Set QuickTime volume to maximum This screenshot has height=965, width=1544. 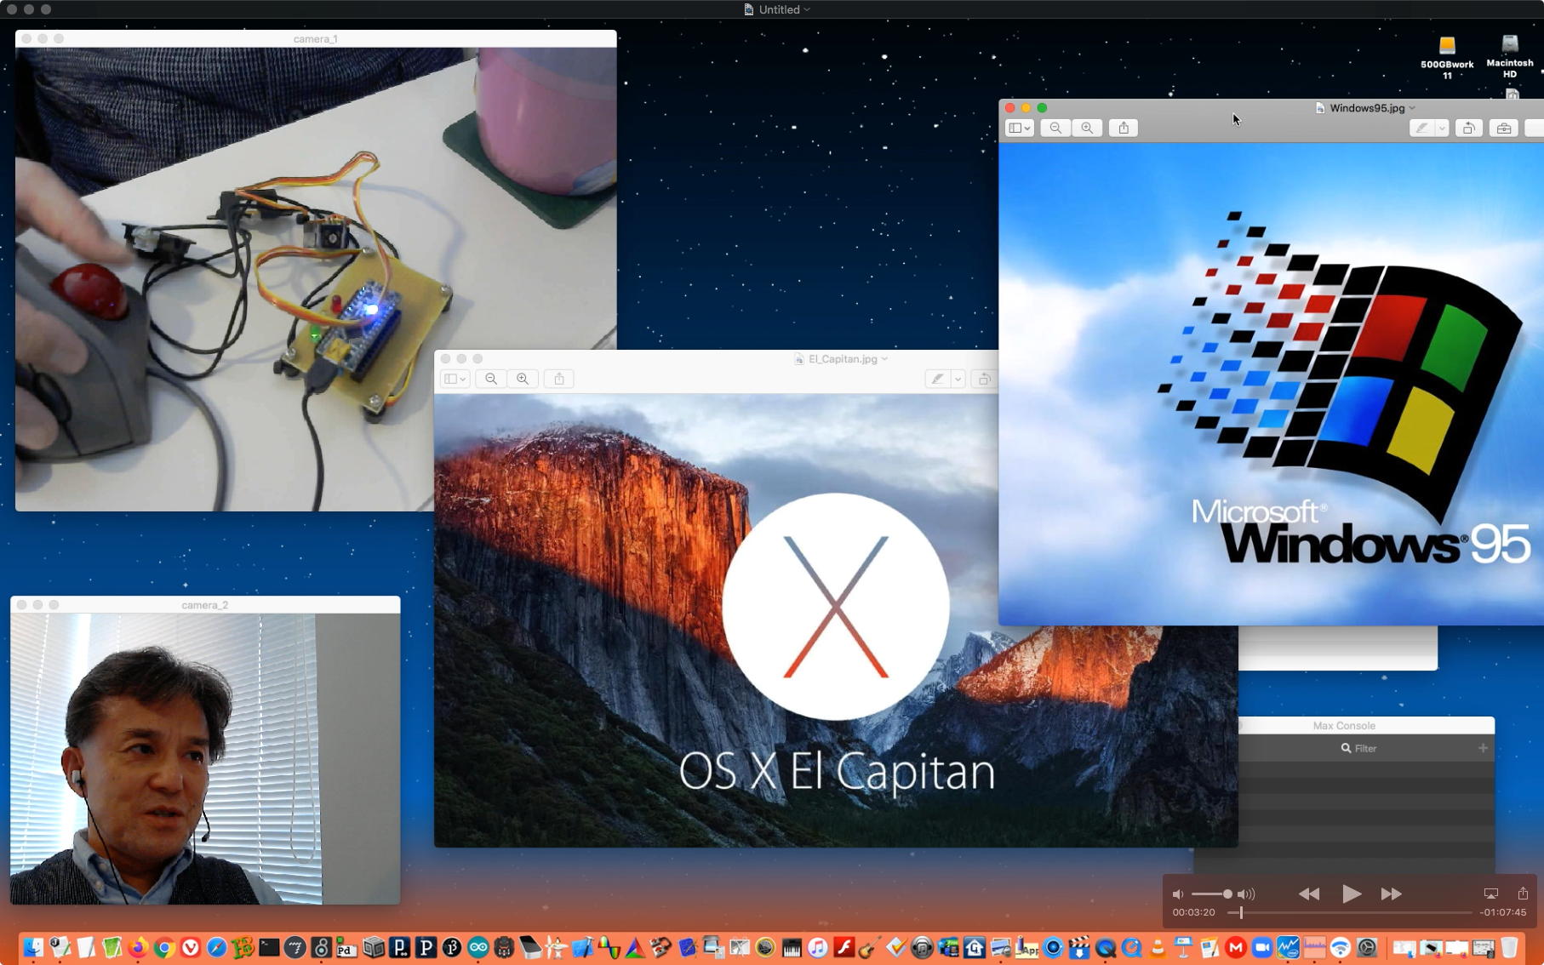click(1246, 894)
